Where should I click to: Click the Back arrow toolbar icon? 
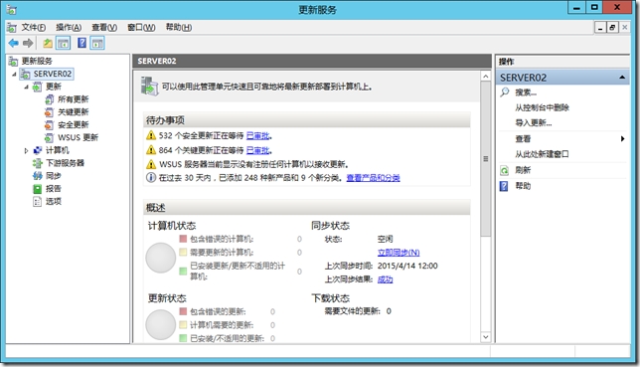(x=14, y=43)
